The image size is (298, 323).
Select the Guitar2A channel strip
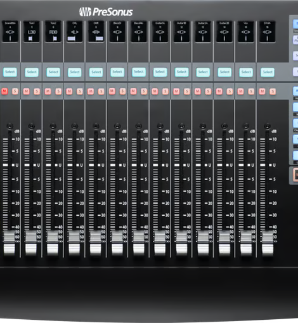203,72
